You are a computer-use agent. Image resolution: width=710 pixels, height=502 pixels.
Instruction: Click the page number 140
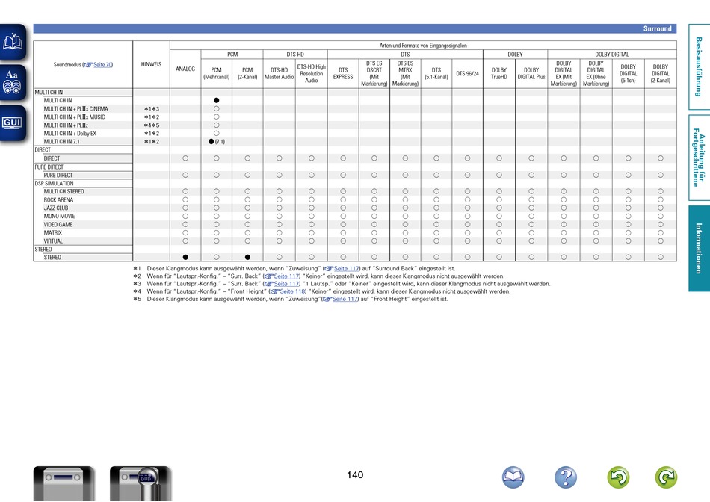click(355, 475)
